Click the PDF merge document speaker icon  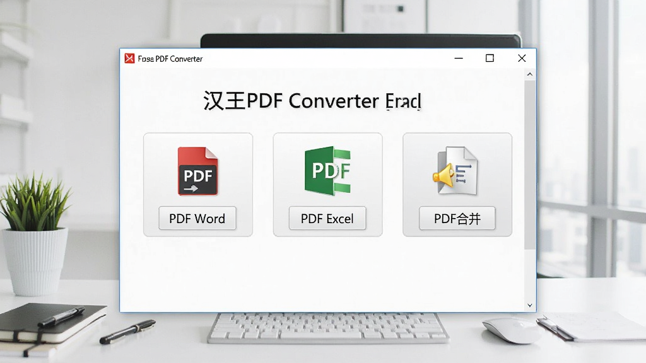pos(455,170)
